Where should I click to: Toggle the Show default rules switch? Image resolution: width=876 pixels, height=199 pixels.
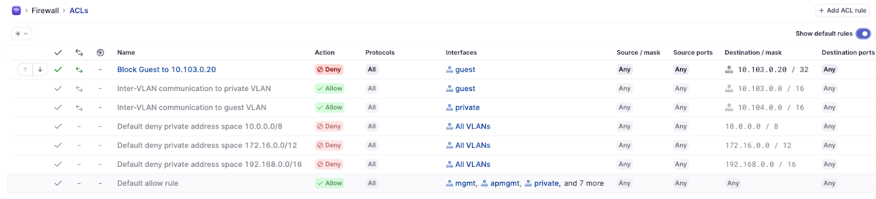pos(863,34)
